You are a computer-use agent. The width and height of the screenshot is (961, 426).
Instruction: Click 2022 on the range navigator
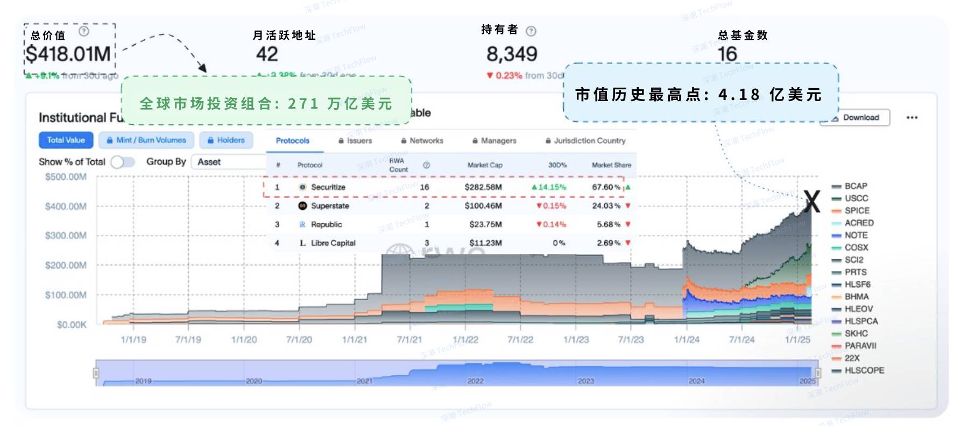[x=475, y=381]
